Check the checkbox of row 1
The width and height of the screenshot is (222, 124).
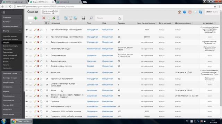(x=31, y=30)
